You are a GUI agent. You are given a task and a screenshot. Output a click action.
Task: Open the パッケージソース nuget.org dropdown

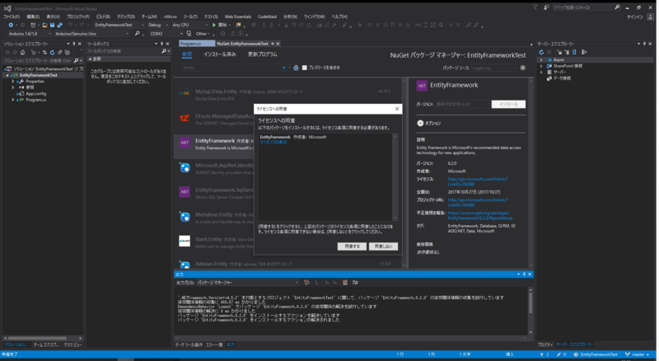pos(493,68)
